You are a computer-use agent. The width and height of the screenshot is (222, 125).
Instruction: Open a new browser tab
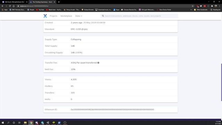(59, 2)
